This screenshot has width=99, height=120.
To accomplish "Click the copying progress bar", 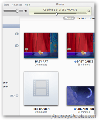I will [x=60, y=13].
